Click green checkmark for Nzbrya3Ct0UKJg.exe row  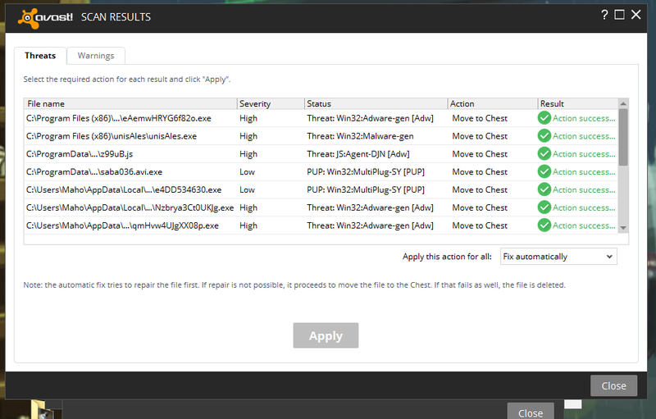point(544,207)
